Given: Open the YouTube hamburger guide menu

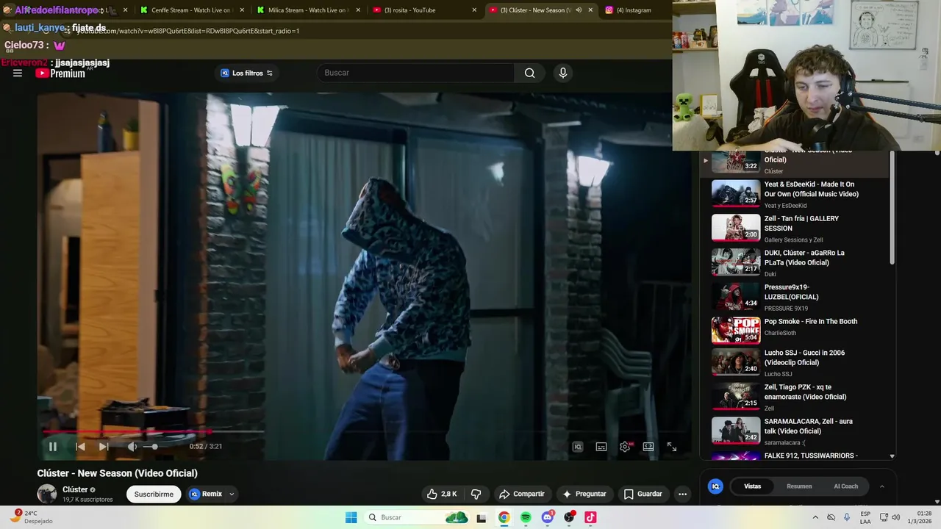Looking at the screenshot, I should (x=18, y=73).
